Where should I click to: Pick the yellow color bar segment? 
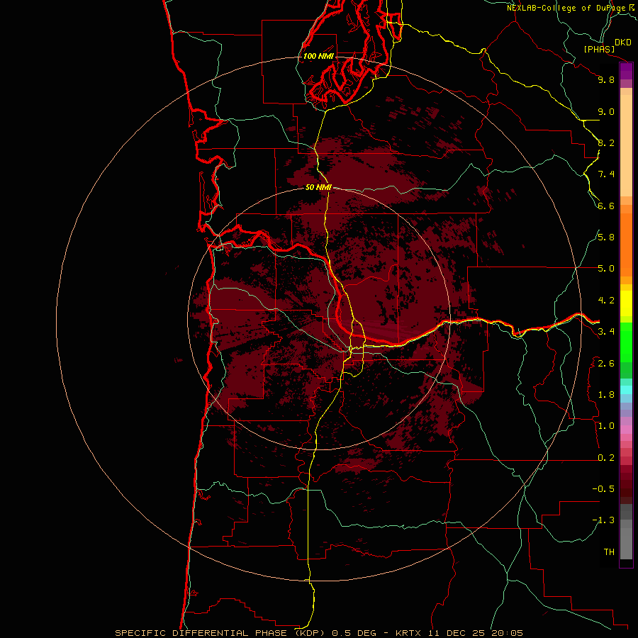[626, 303]
